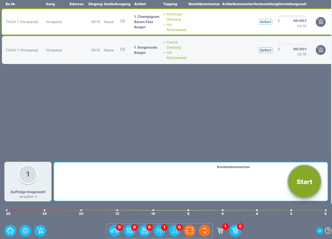Open help via question mark icon
Viewport: 332px width, 239px height.
click(x=328, y=231)
